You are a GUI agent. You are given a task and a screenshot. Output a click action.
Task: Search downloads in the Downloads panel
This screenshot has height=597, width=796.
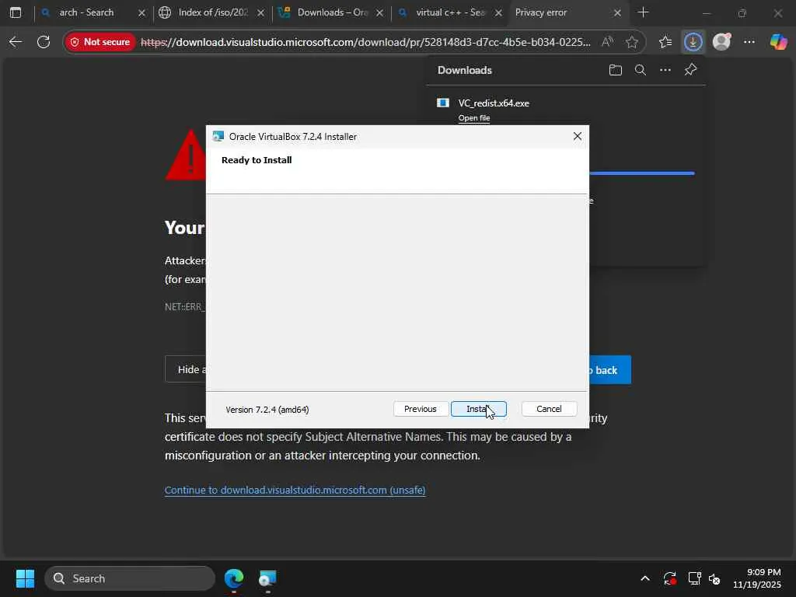pyautogui.click(x=641, y=70)
